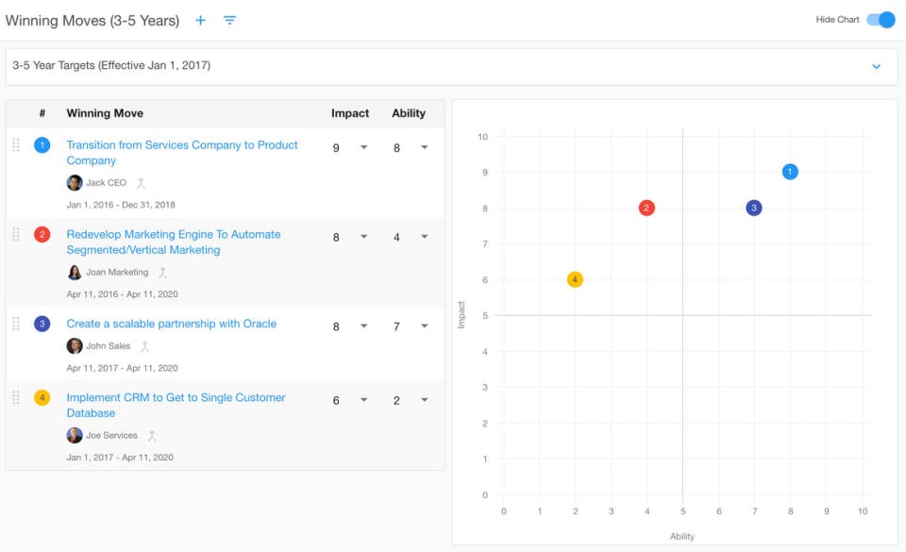Open Ability dropdown for the Oracle partnership move
The width and height of the screenshot is (906, 552).
(x=424, y=326)
